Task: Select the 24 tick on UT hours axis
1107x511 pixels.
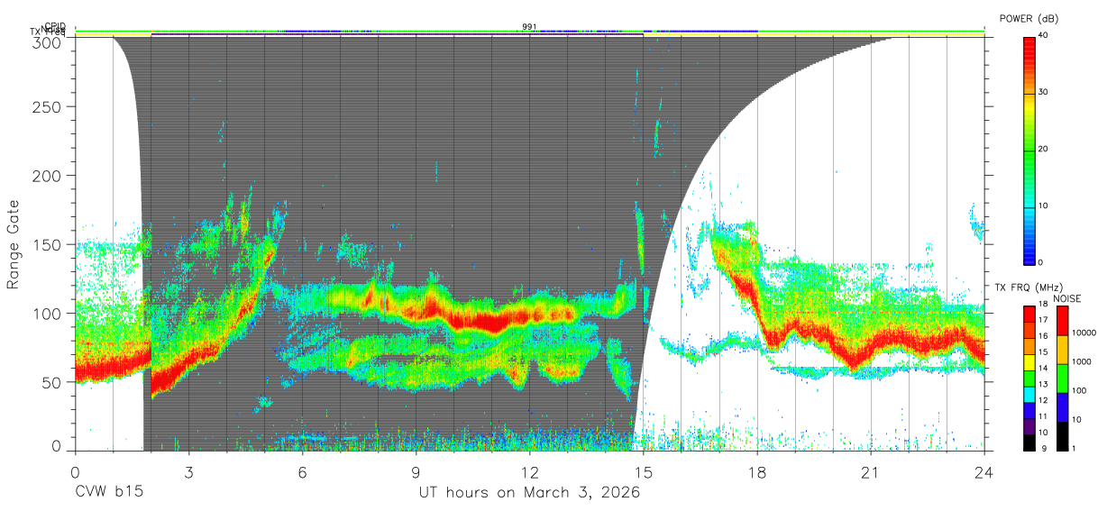Action: pyautogui.click(x=984, y=471)
